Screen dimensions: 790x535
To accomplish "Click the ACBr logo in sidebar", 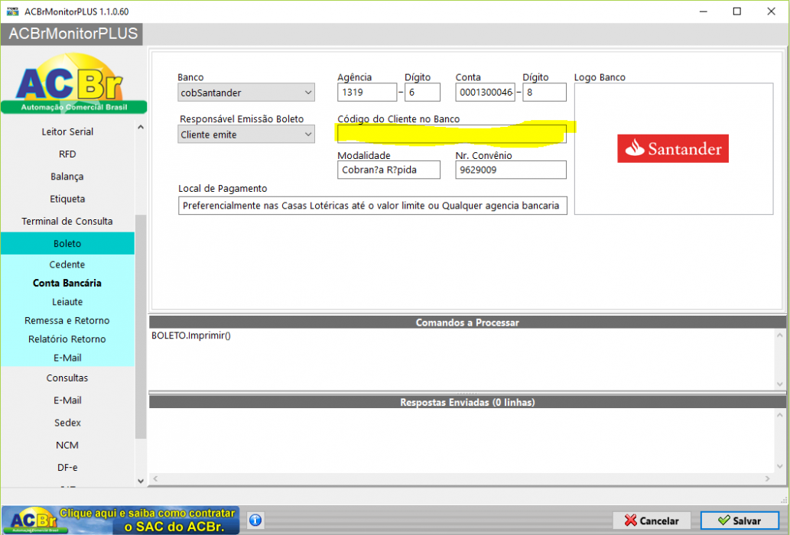I will pos(73,83).
